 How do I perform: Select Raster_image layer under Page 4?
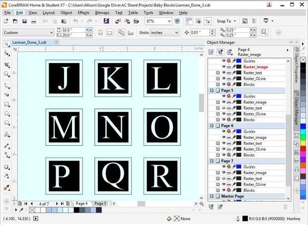point(256,67)
